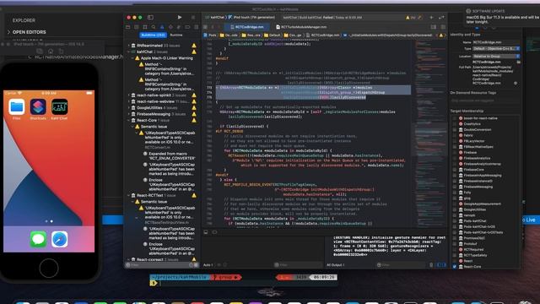Viewport: 540px width, 304px height.
Task: Expand the react-native-spinkit issues group
Action: pyautogui.click(x=129, y=95)
